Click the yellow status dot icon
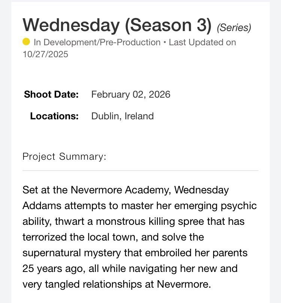Screen dimensions: 281x303 pos(26,42)
